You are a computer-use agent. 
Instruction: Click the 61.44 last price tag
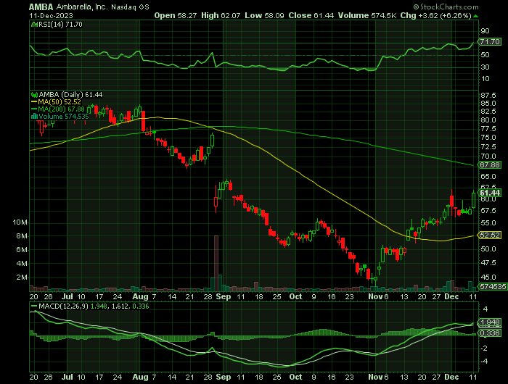pos(490,193)
